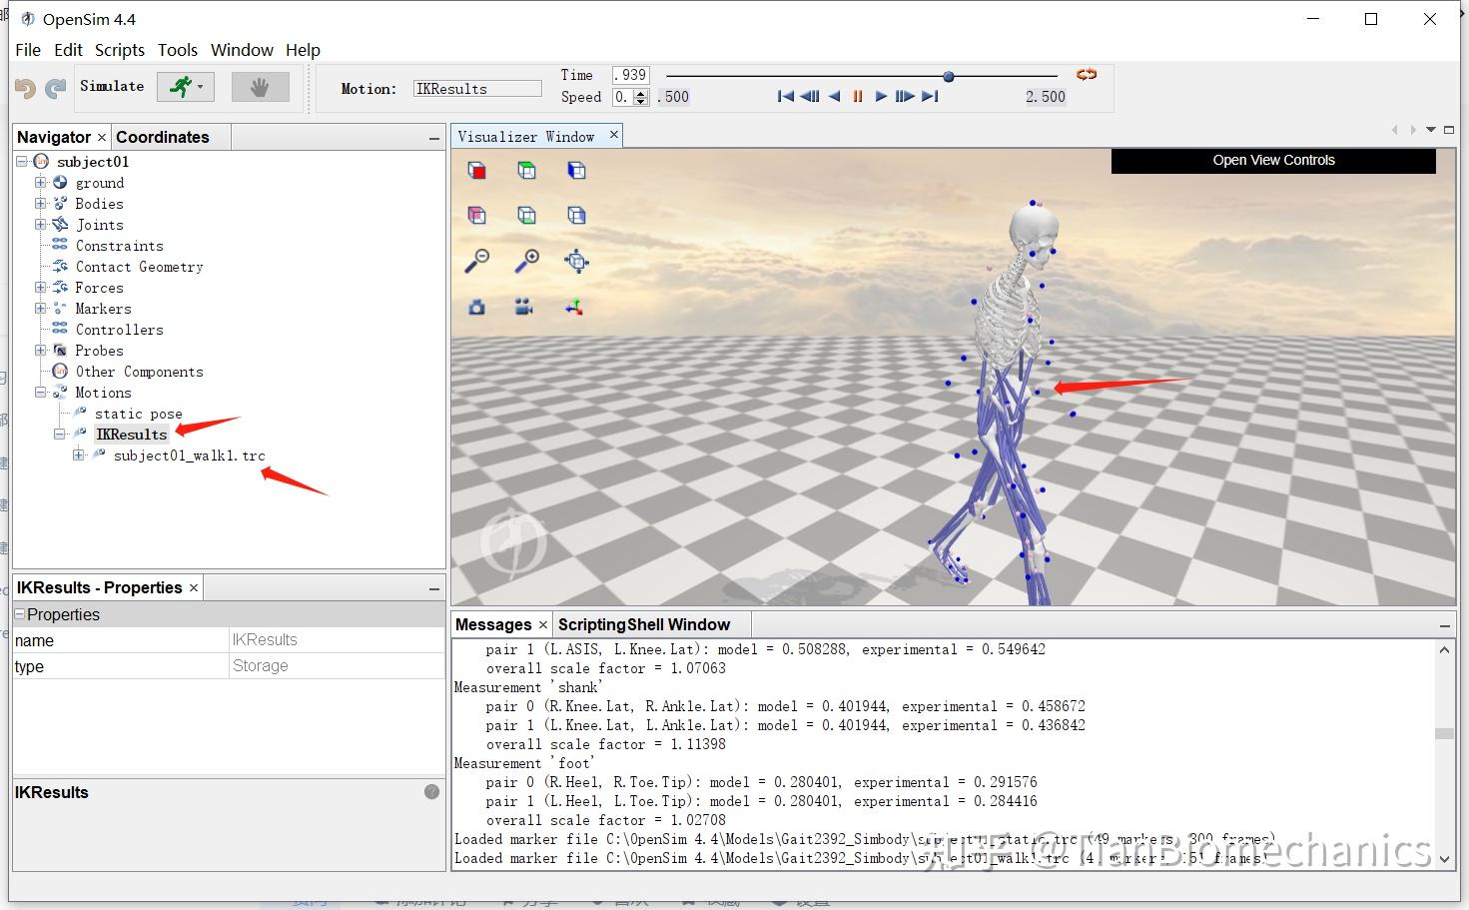
Task: Switch to the ScriptingShell Window tab
Action: click(644, 624)
